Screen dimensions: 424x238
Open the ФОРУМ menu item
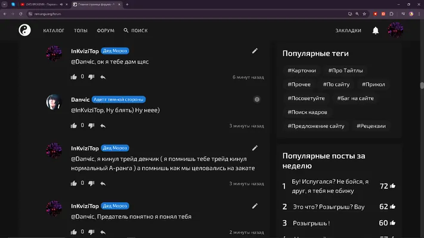coord(106,30)
